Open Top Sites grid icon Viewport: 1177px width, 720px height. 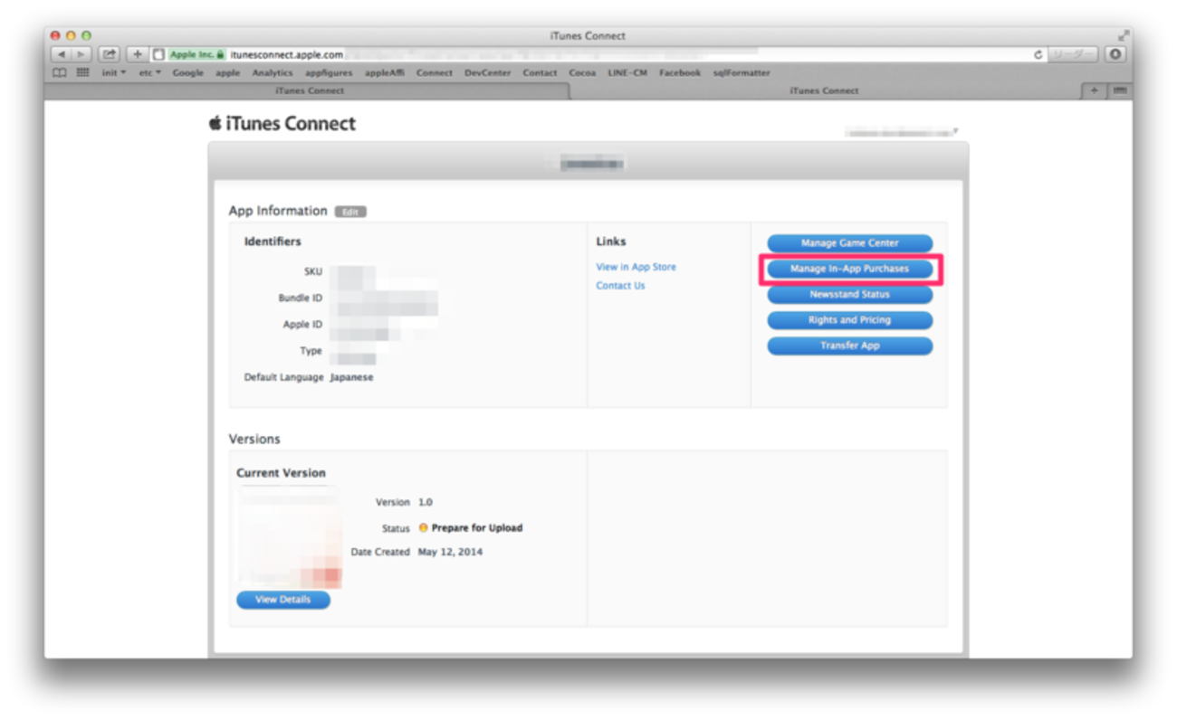point(83,72)
